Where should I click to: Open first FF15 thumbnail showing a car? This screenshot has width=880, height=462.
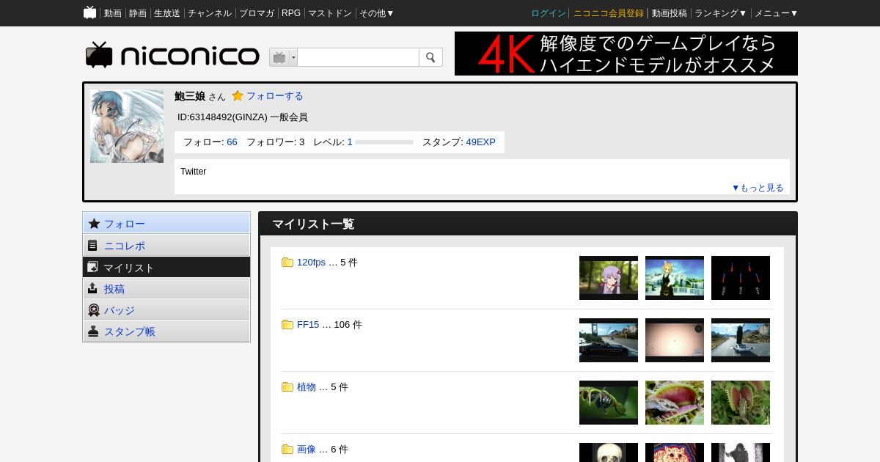point(609,340)
